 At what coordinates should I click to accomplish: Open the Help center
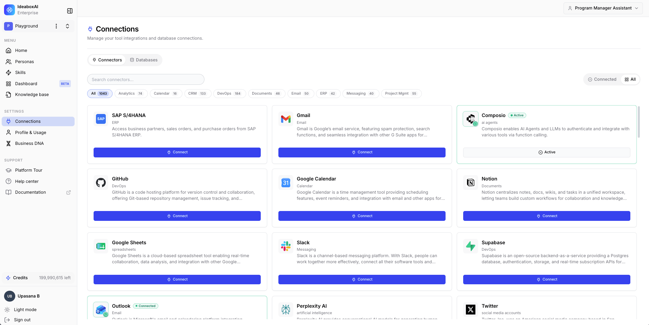click(38, 181)
